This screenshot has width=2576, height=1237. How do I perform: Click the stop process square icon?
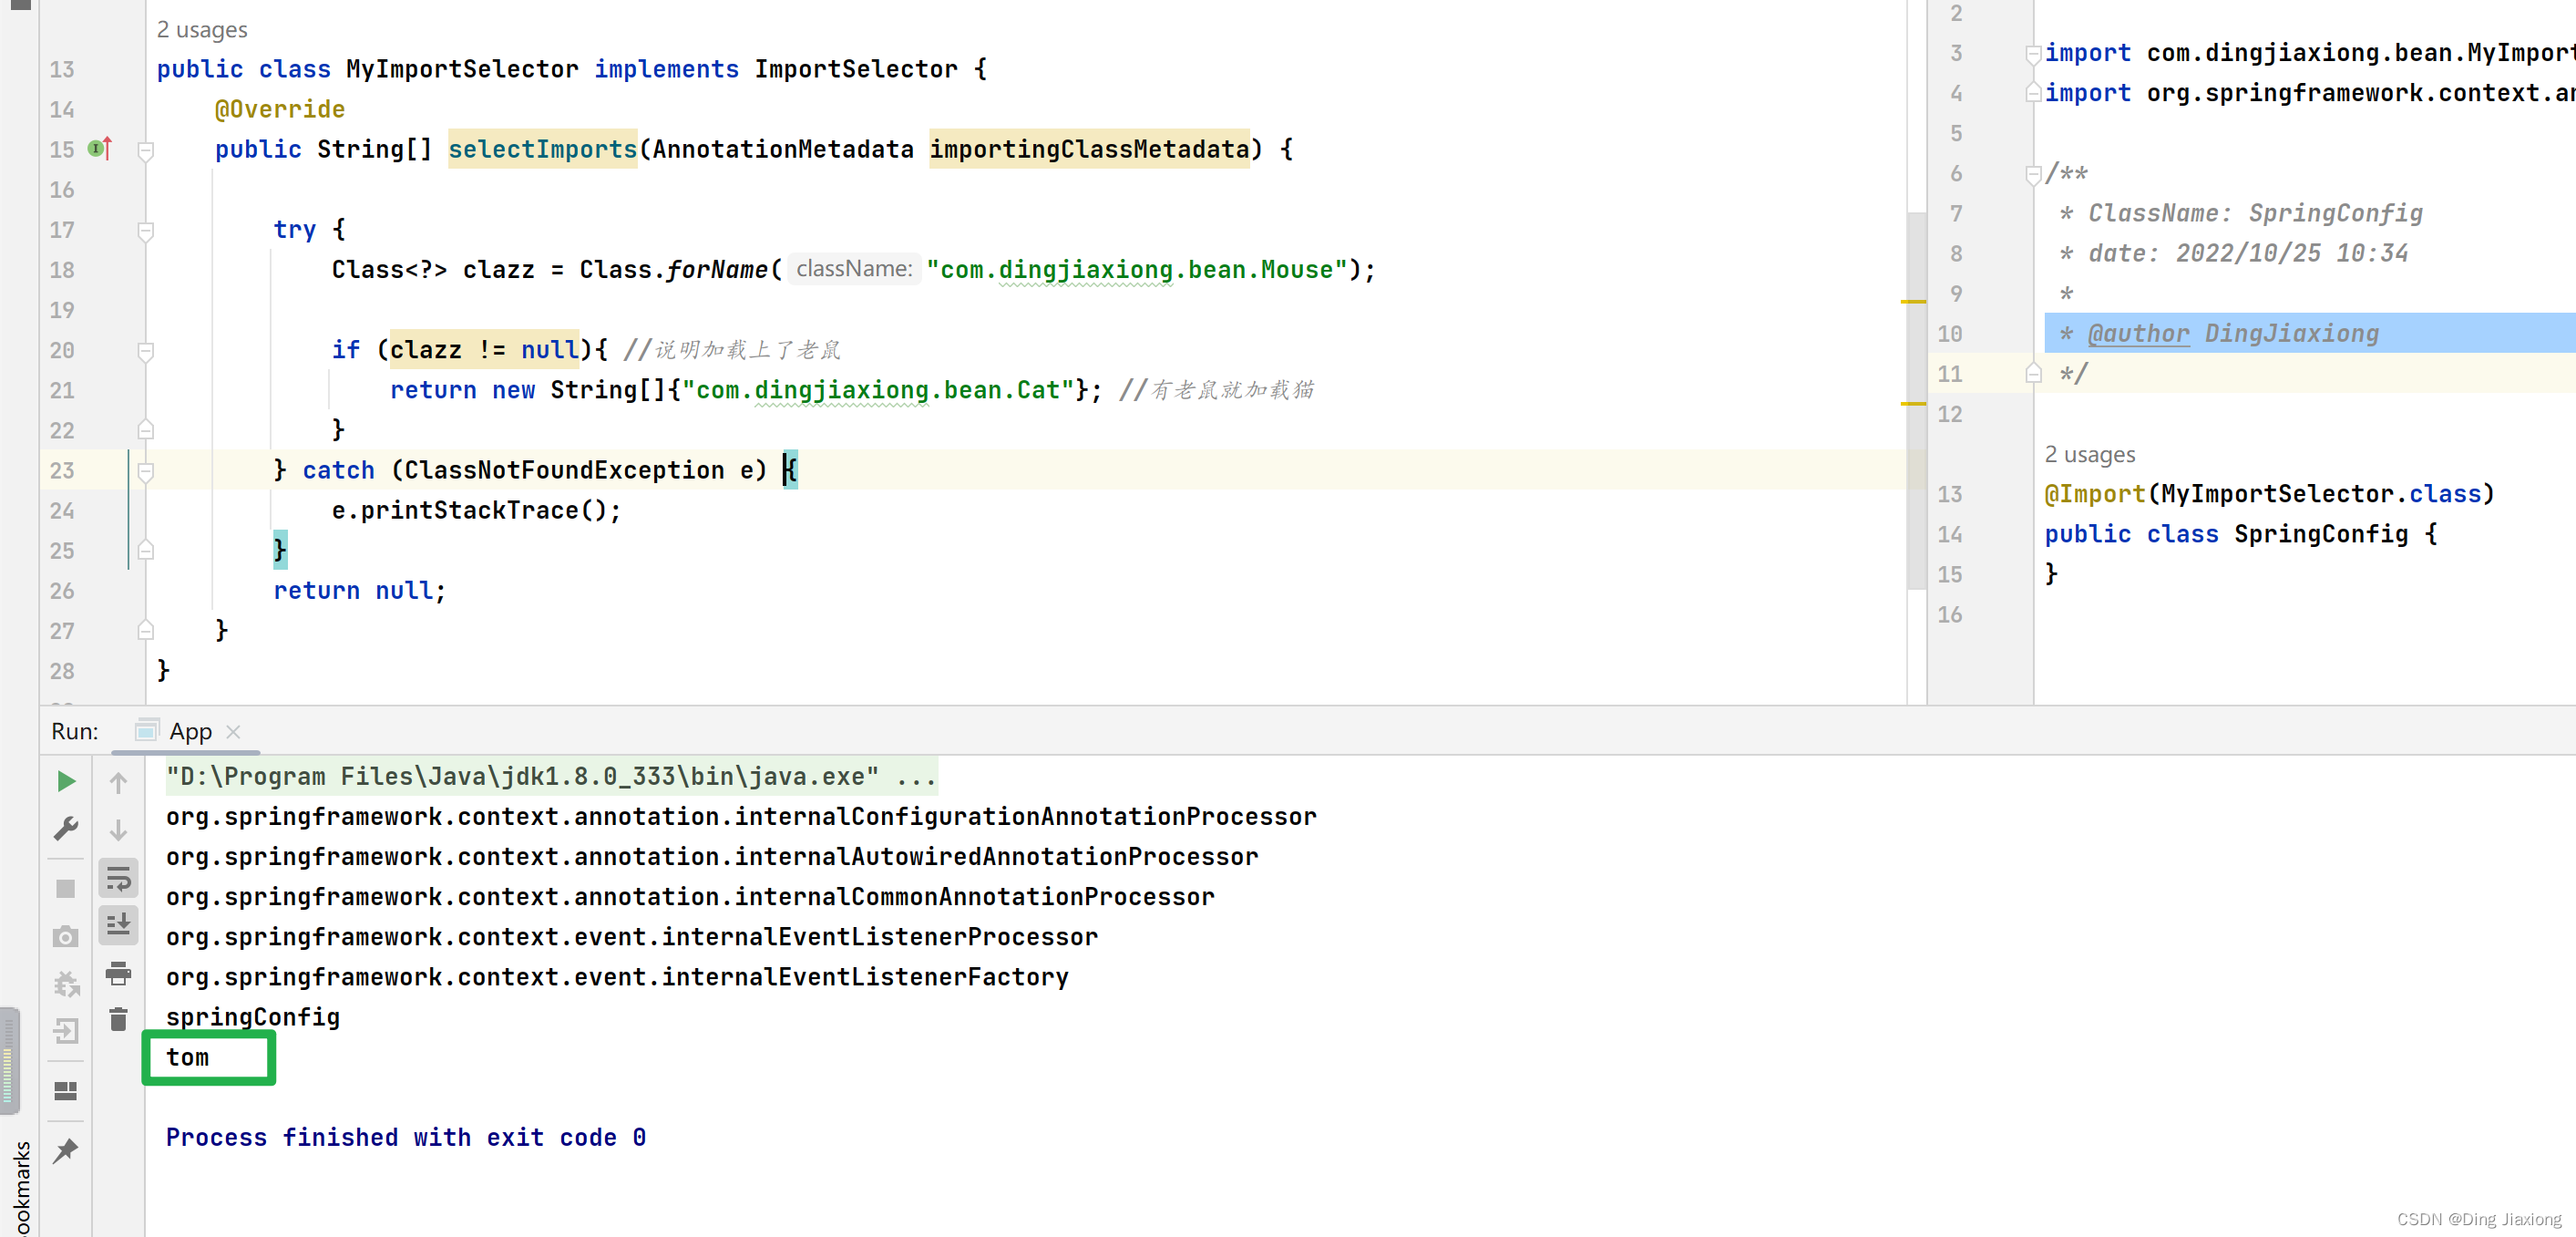tap(66, 888)
